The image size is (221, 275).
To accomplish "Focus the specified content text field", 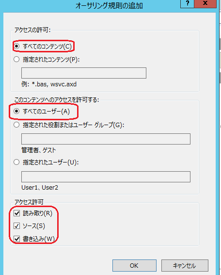I will 84,73.
